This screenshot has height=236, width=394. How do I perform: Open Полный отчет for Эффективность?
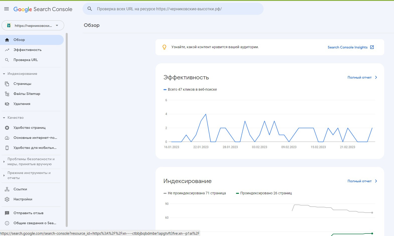[362, 78]
